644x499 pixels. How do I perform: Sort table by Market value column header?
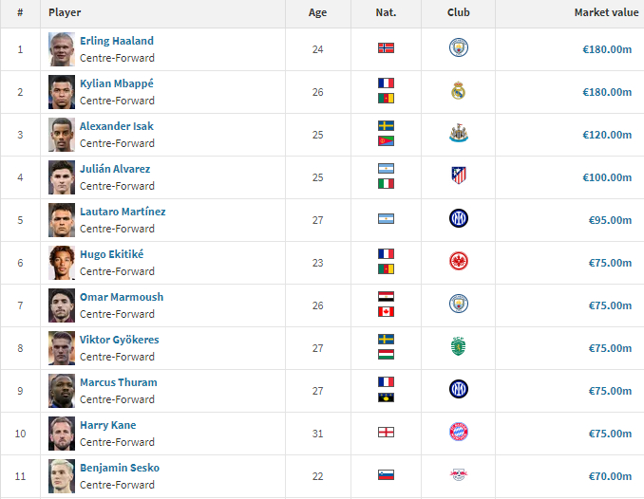[606, 12]
